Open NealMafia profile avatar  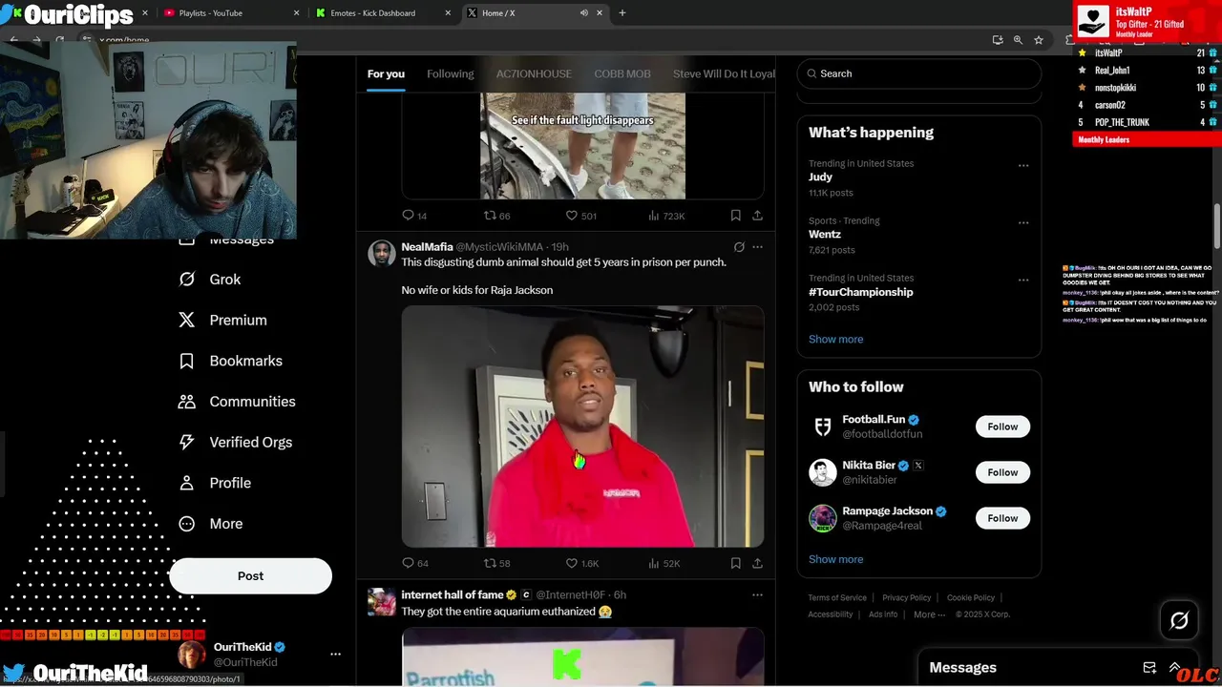(382, 253)
